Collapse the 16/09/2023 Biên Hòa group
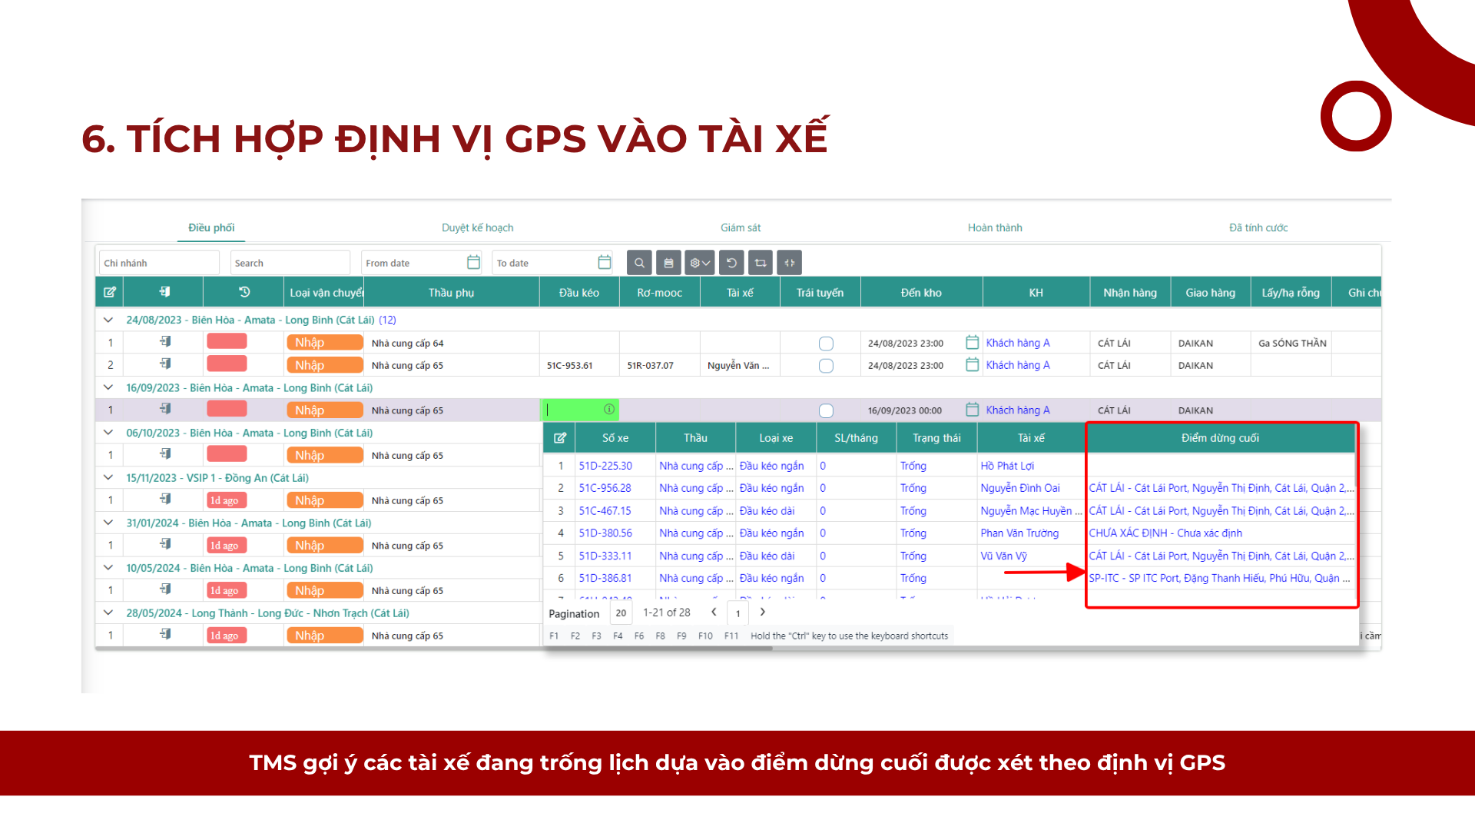The width and height of the screenshot is (1475, 830). [x=108, y=387]
